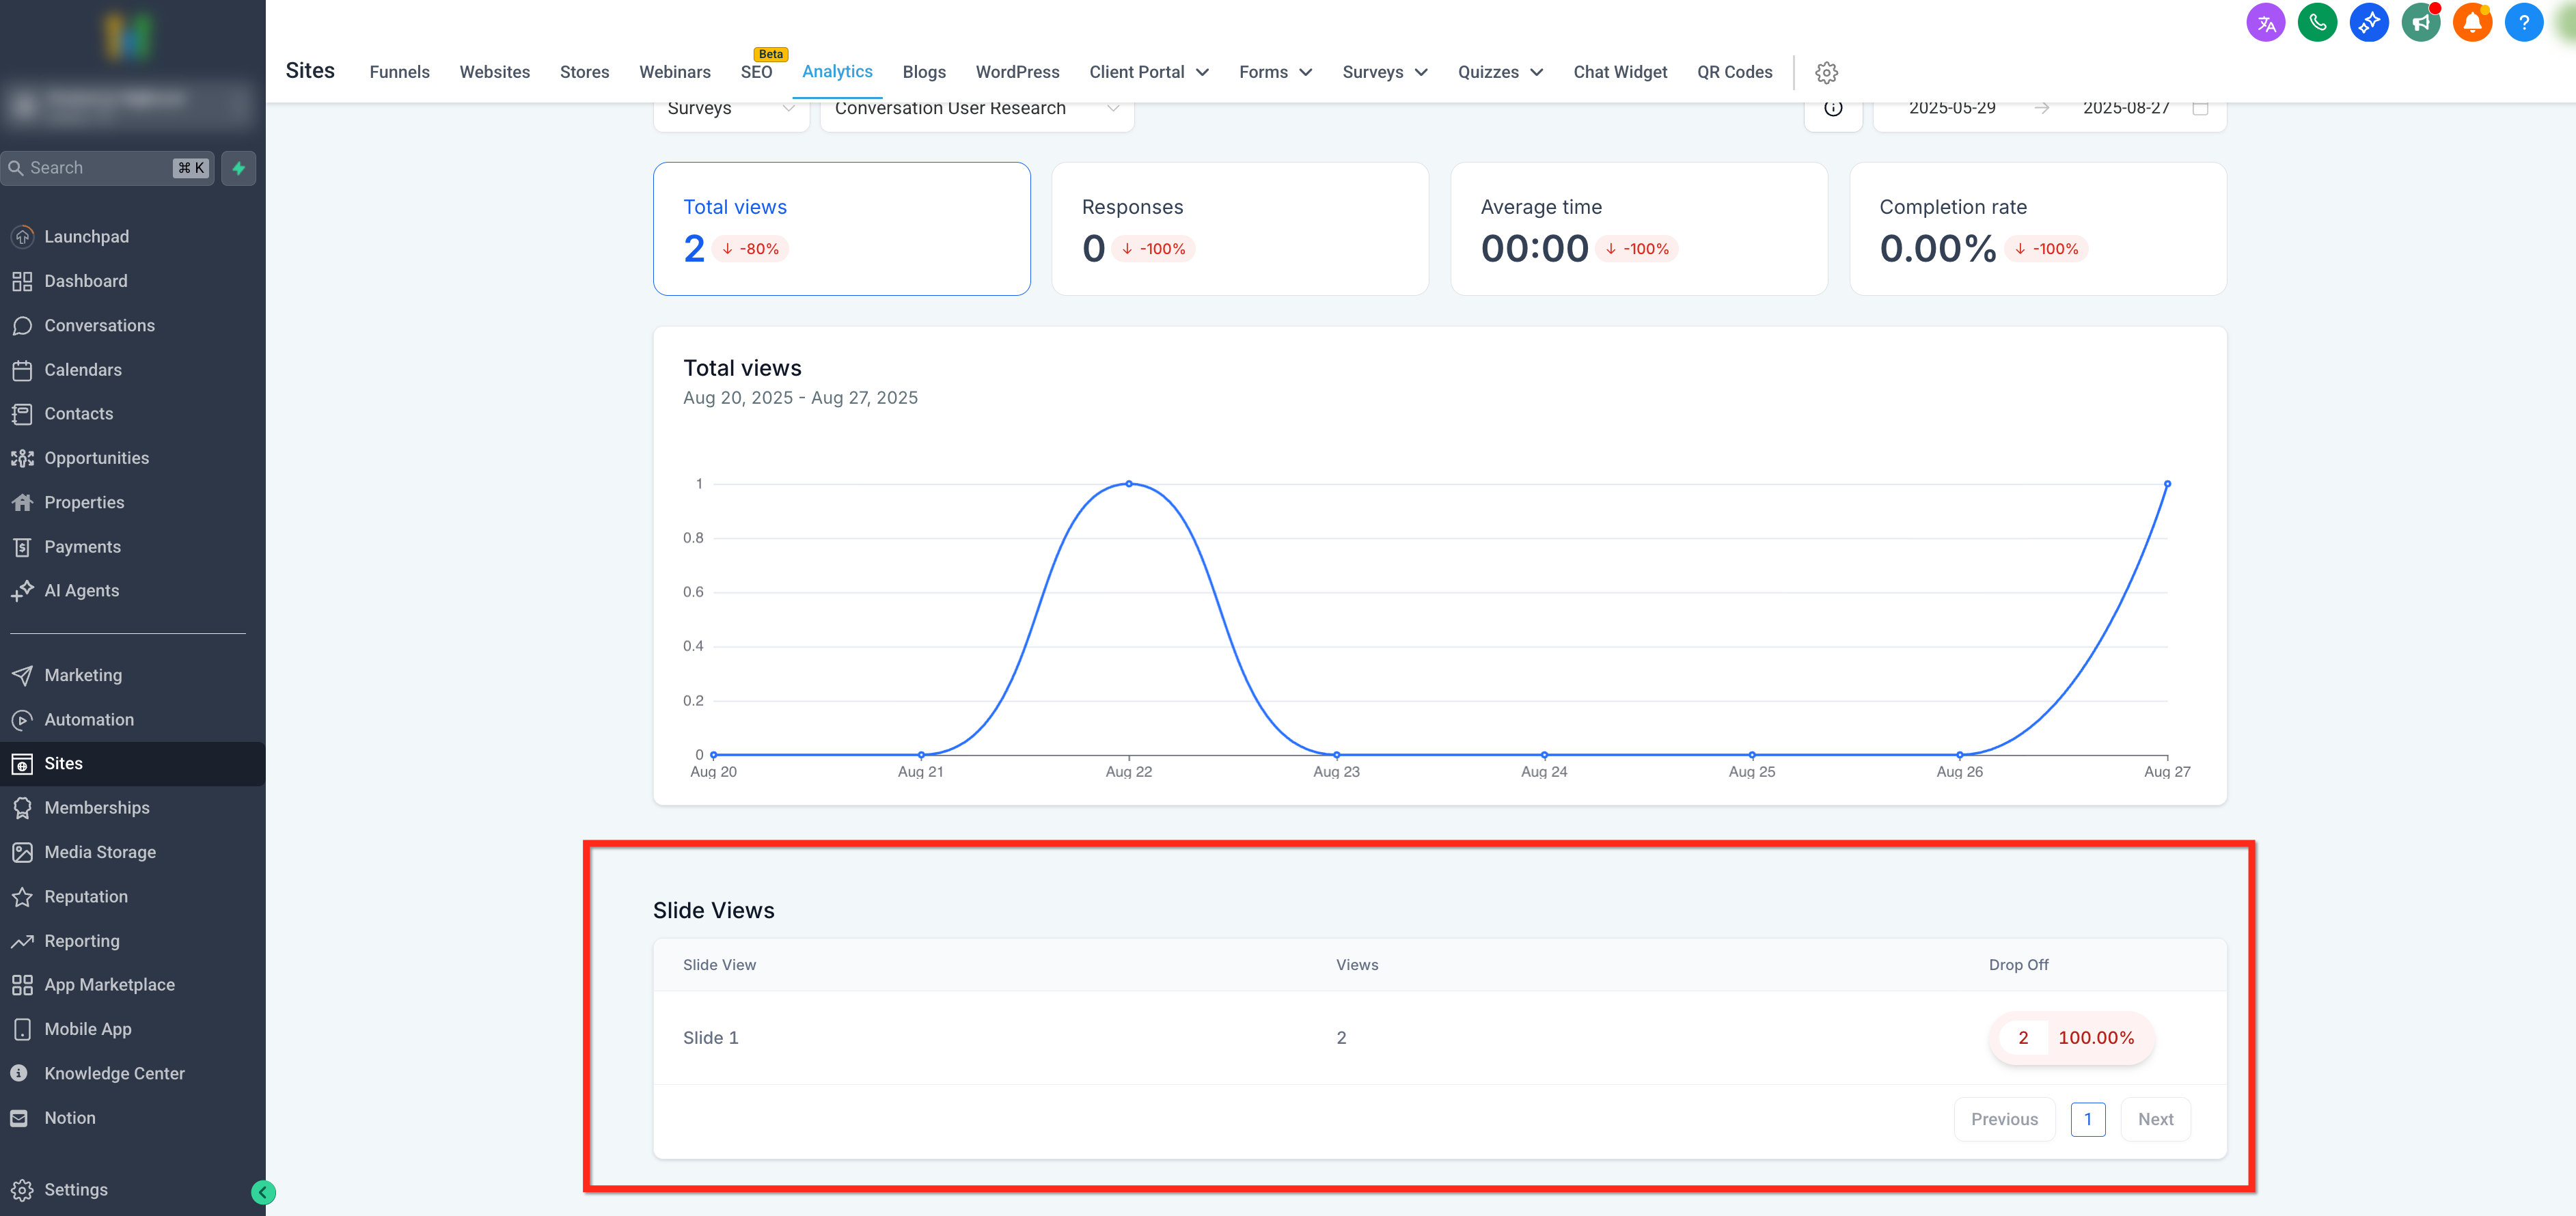Viewport: 2576px width, 1216px height.
Task: Click the megaphone announcements icon
Action: click(x=2420, y=22)
